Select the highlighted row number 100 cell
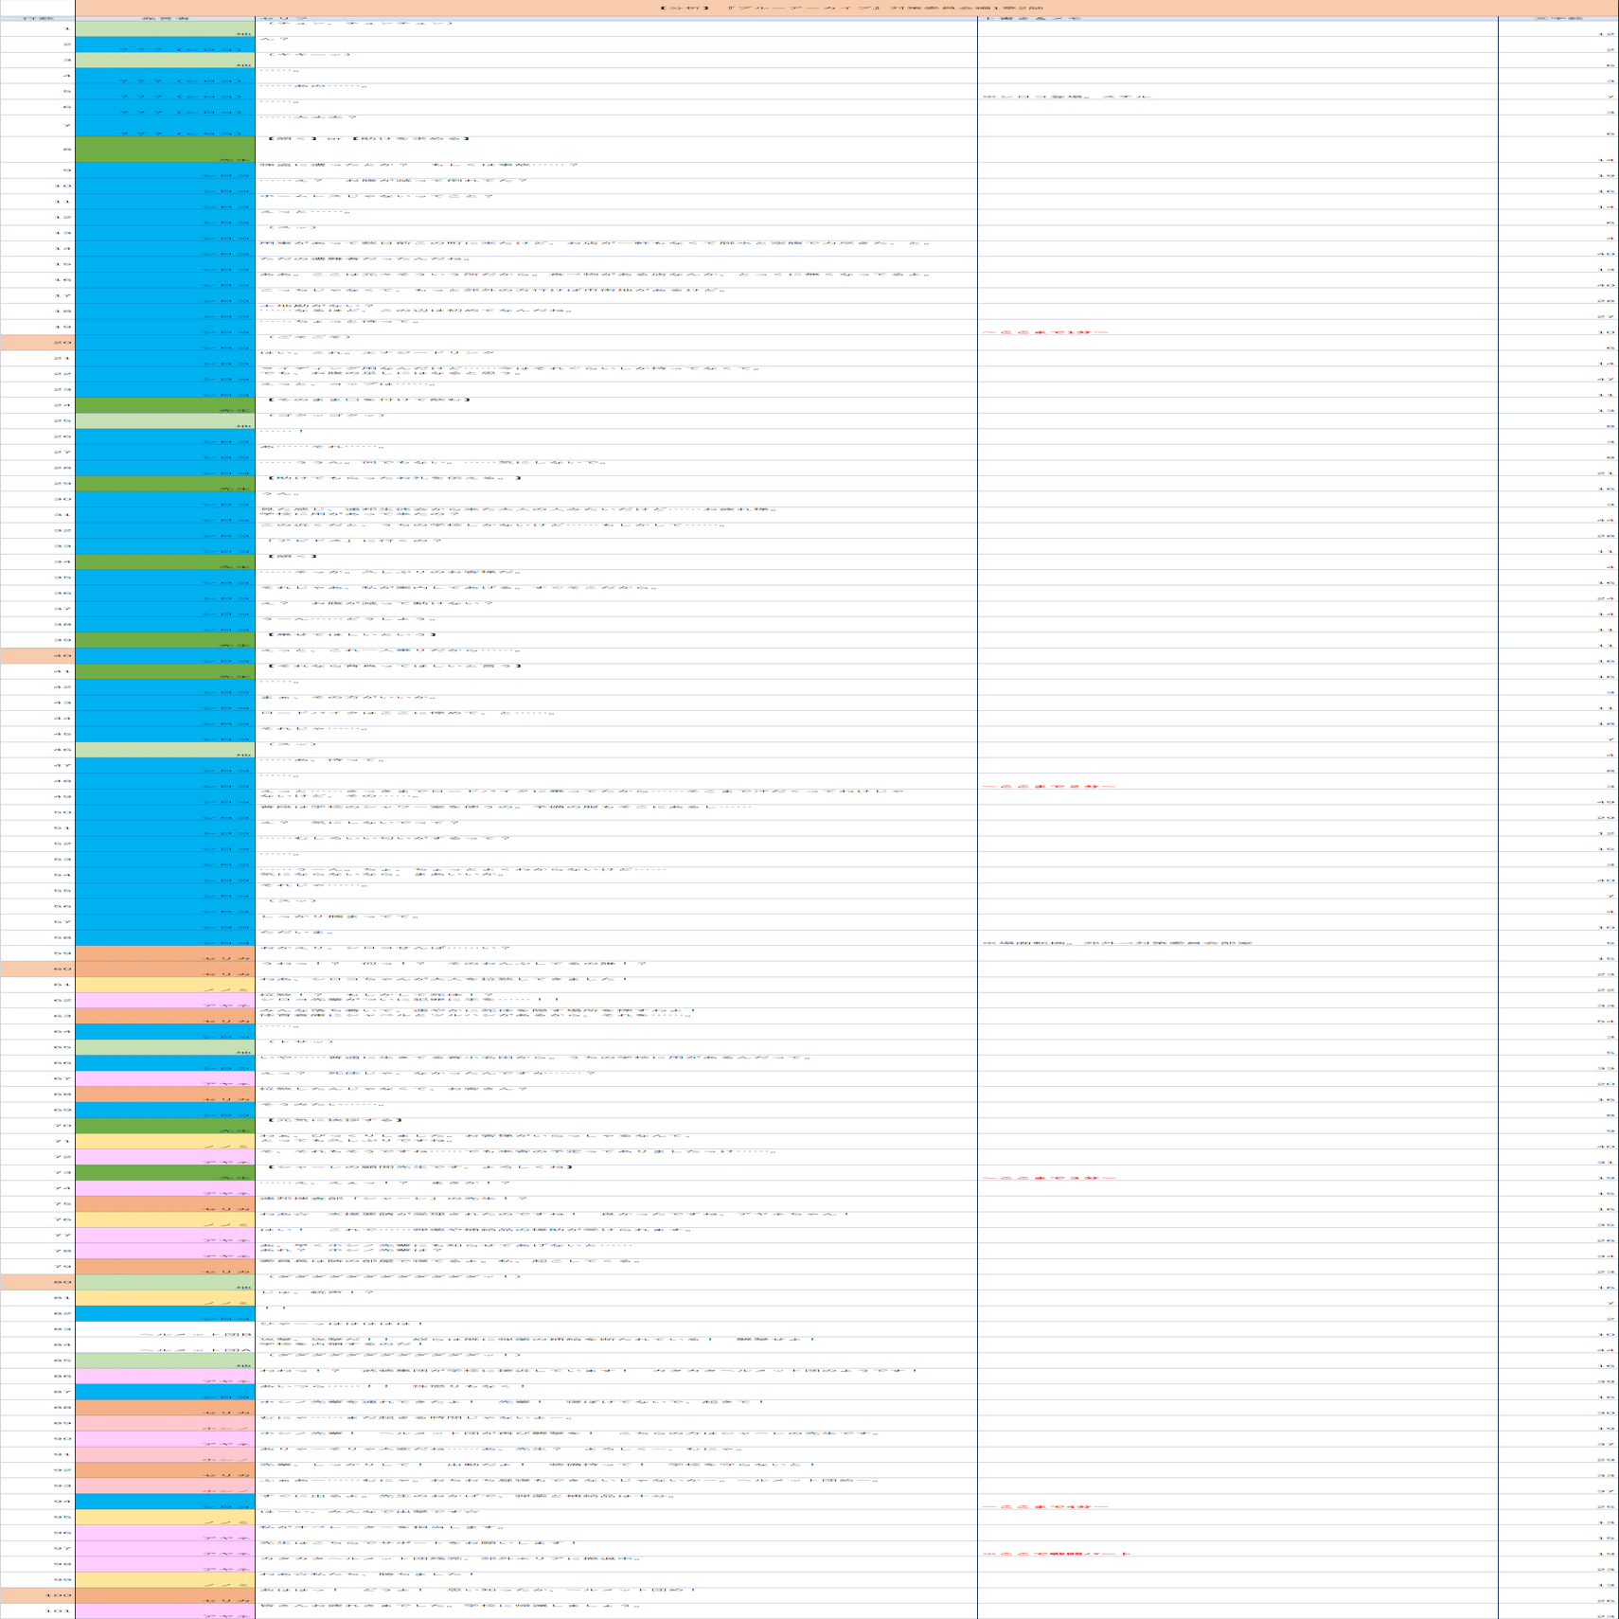The image size is (1619, 1619). pos(38,1596)
